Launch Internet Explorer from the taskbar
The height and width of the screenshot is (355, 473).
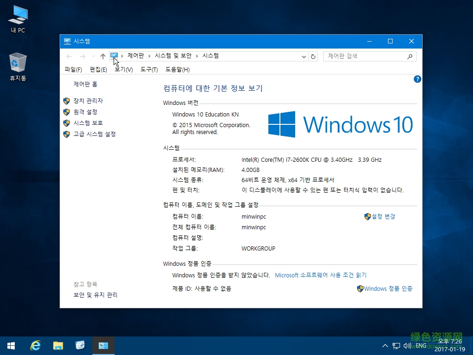(35, 345)
